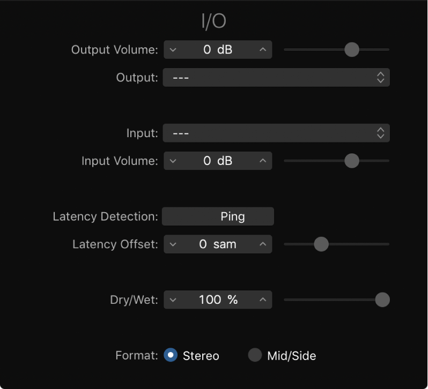This screenshot has width=428, height=389.
Task: Open the Input pop-up menu
Action: 276,133
